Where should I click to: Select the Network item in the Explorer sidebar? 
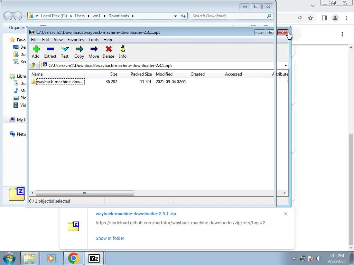(18, 134)
